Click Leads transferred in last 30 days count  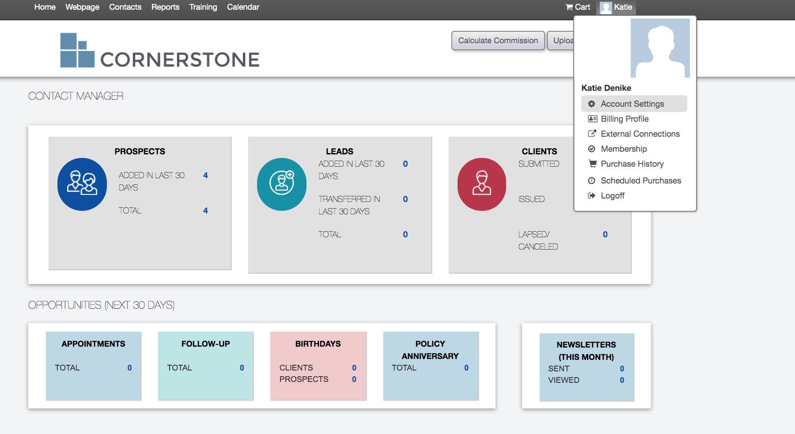point(405,199)
